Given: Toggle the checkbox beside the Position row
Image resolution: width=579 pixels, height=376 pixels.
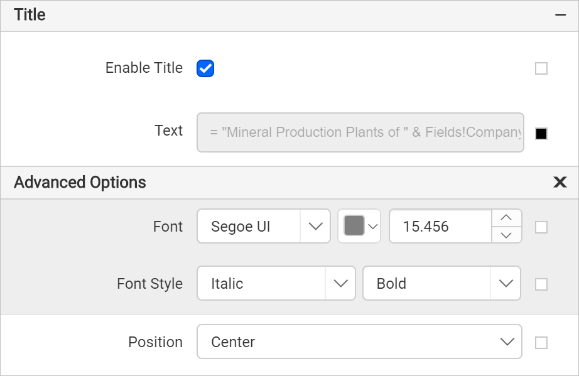Looking at the screenshot, I should click(541, 341).
